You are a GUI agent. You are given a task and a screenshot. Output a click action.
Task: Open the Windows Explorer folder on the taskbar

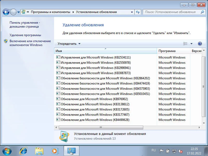[39, 151]
